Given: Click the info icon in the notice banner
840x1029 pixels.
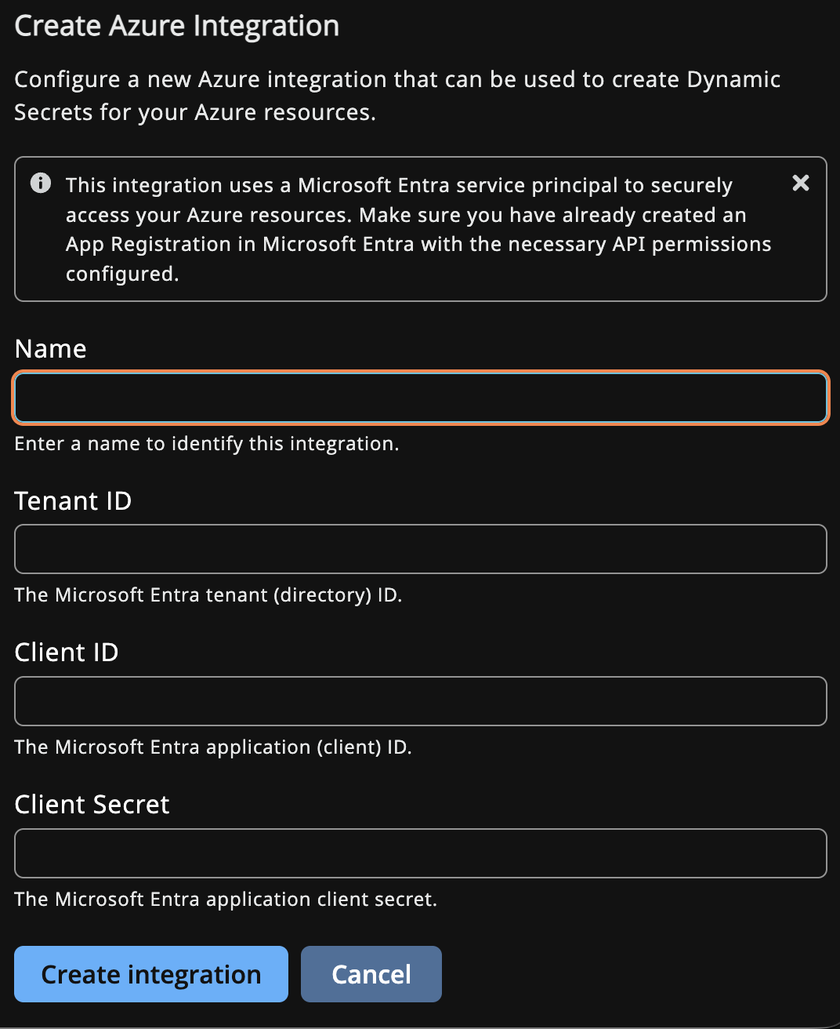Looking at the screenshot, I should tap(41, 184).
